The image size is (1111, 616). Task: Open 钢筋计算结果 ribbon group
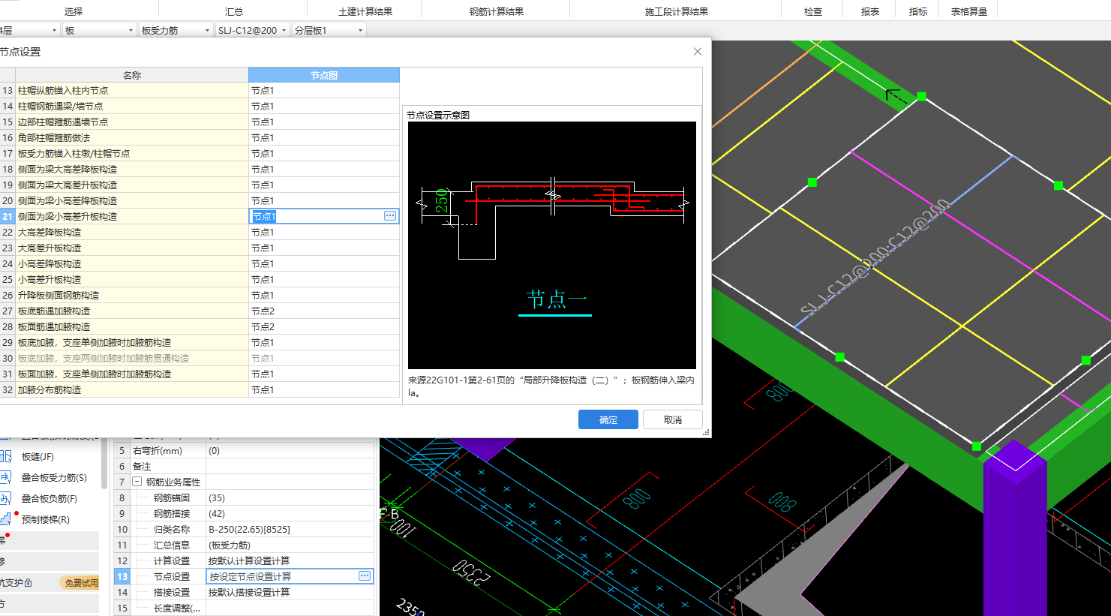click(x=497, y=11)
